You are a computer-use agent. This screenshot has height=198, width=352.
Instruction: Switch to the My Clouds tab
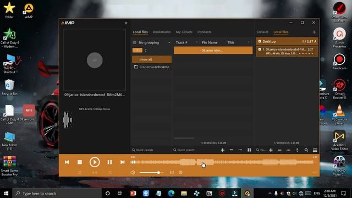point(184,32)
